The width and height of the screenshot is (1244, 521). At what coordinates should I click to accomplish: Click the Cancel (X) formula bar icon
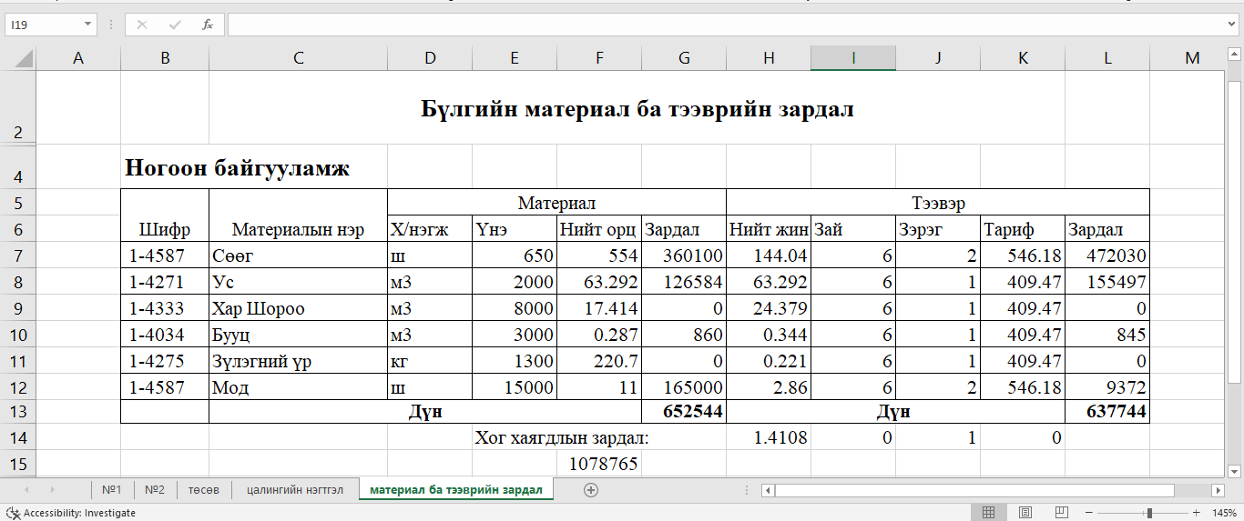click(142, 25)
